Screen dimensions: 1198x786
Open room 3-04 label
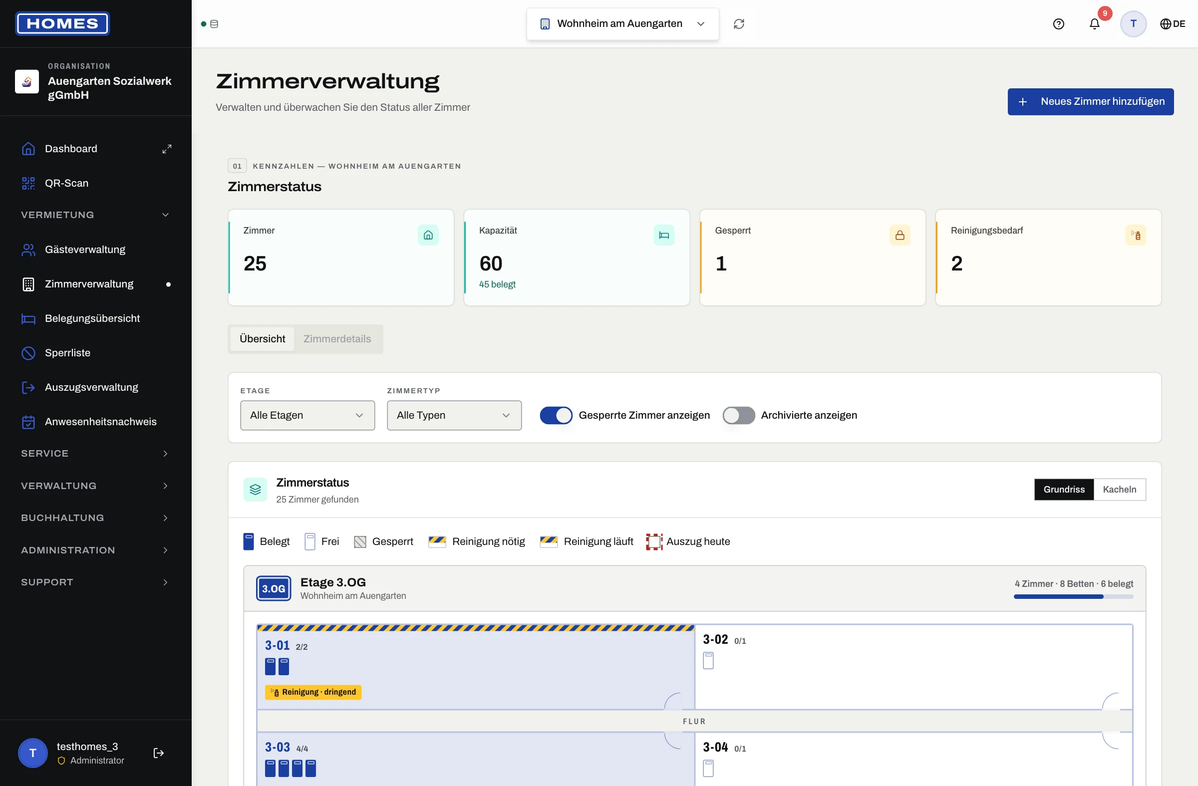pos(715,747)
